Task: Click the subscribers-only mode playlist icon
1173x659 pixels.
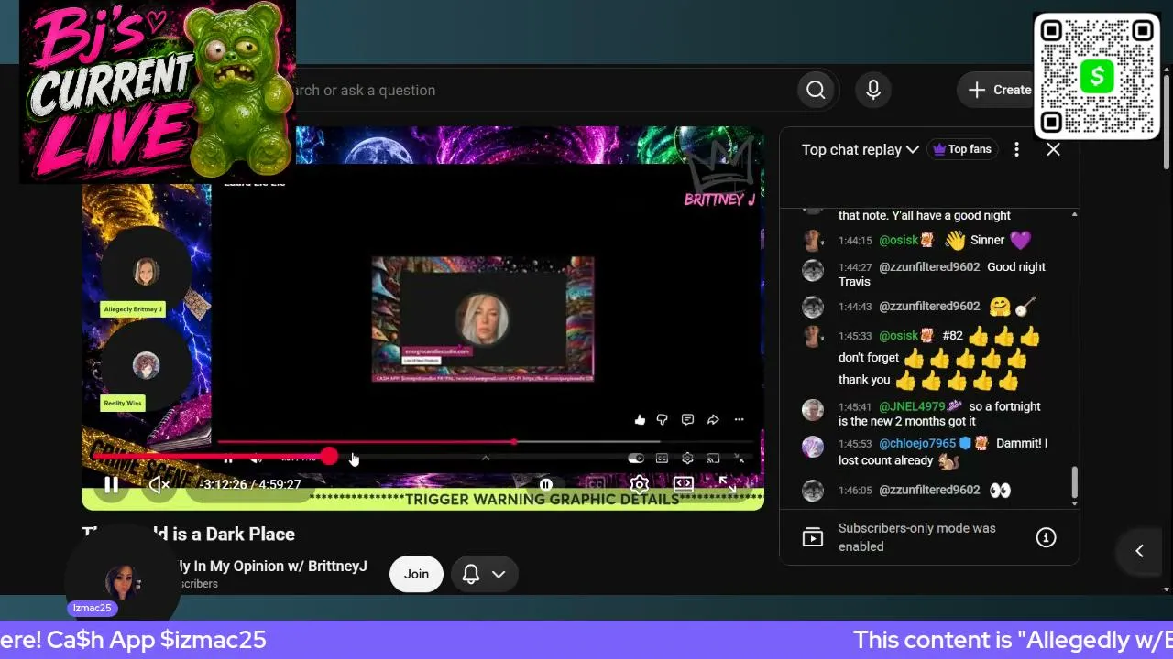Action: point(813,537)
